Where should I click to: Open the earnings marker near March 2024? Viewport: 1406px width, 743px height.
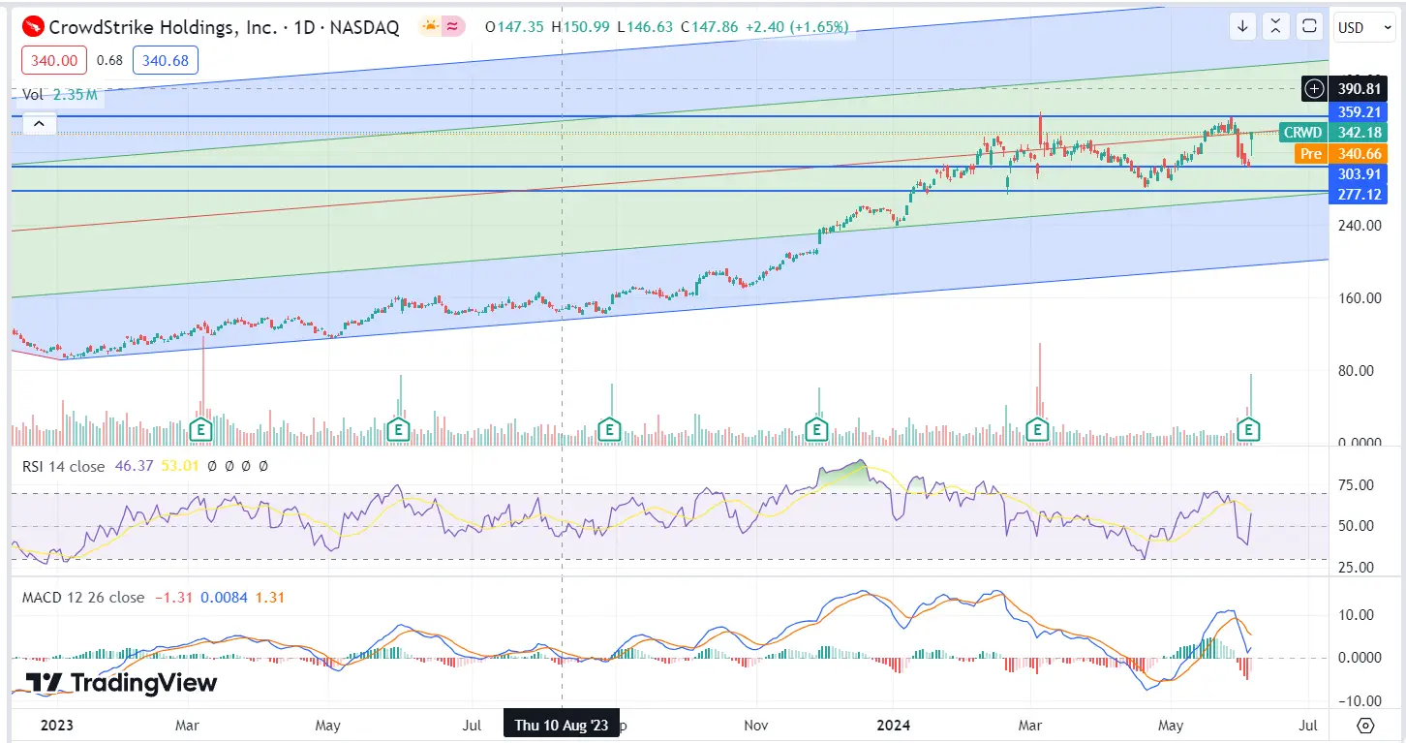pos(1038,428)
